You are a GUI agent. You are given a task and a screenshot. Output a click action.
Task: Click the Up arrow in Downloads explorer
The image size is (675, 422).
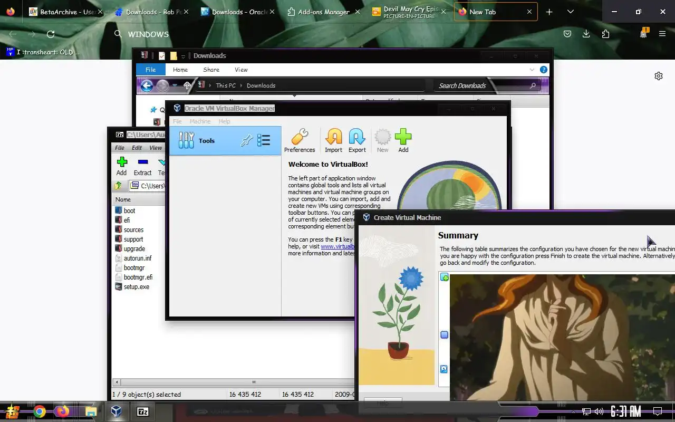click(187, 85)
